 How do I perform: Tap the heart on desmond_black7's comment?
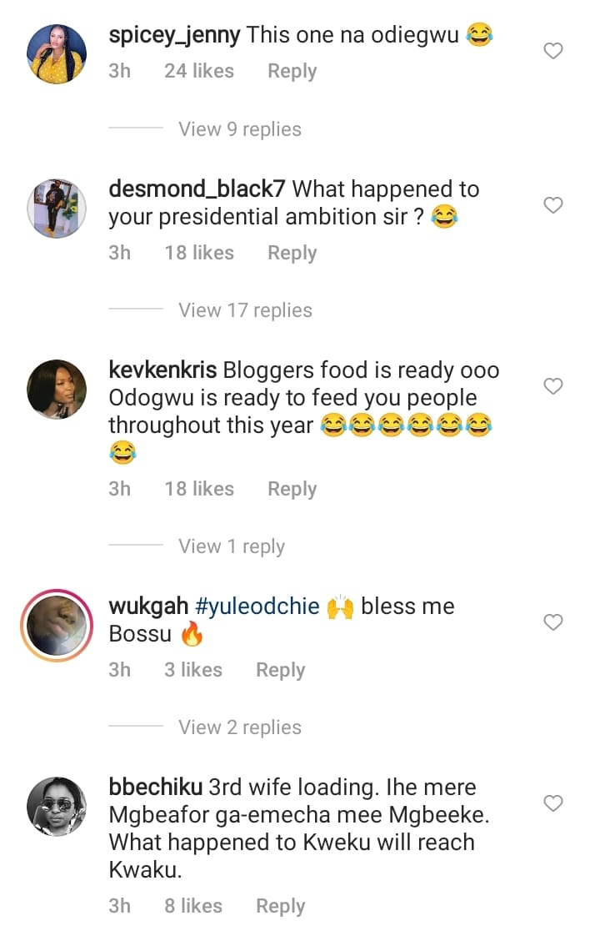point(553,205)
